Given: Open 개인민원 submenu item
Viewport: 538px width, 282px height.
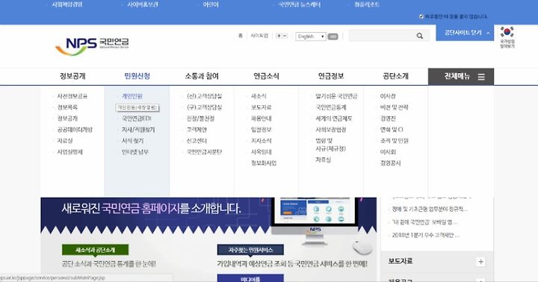Looking at the screenshot, I should 132,96.
